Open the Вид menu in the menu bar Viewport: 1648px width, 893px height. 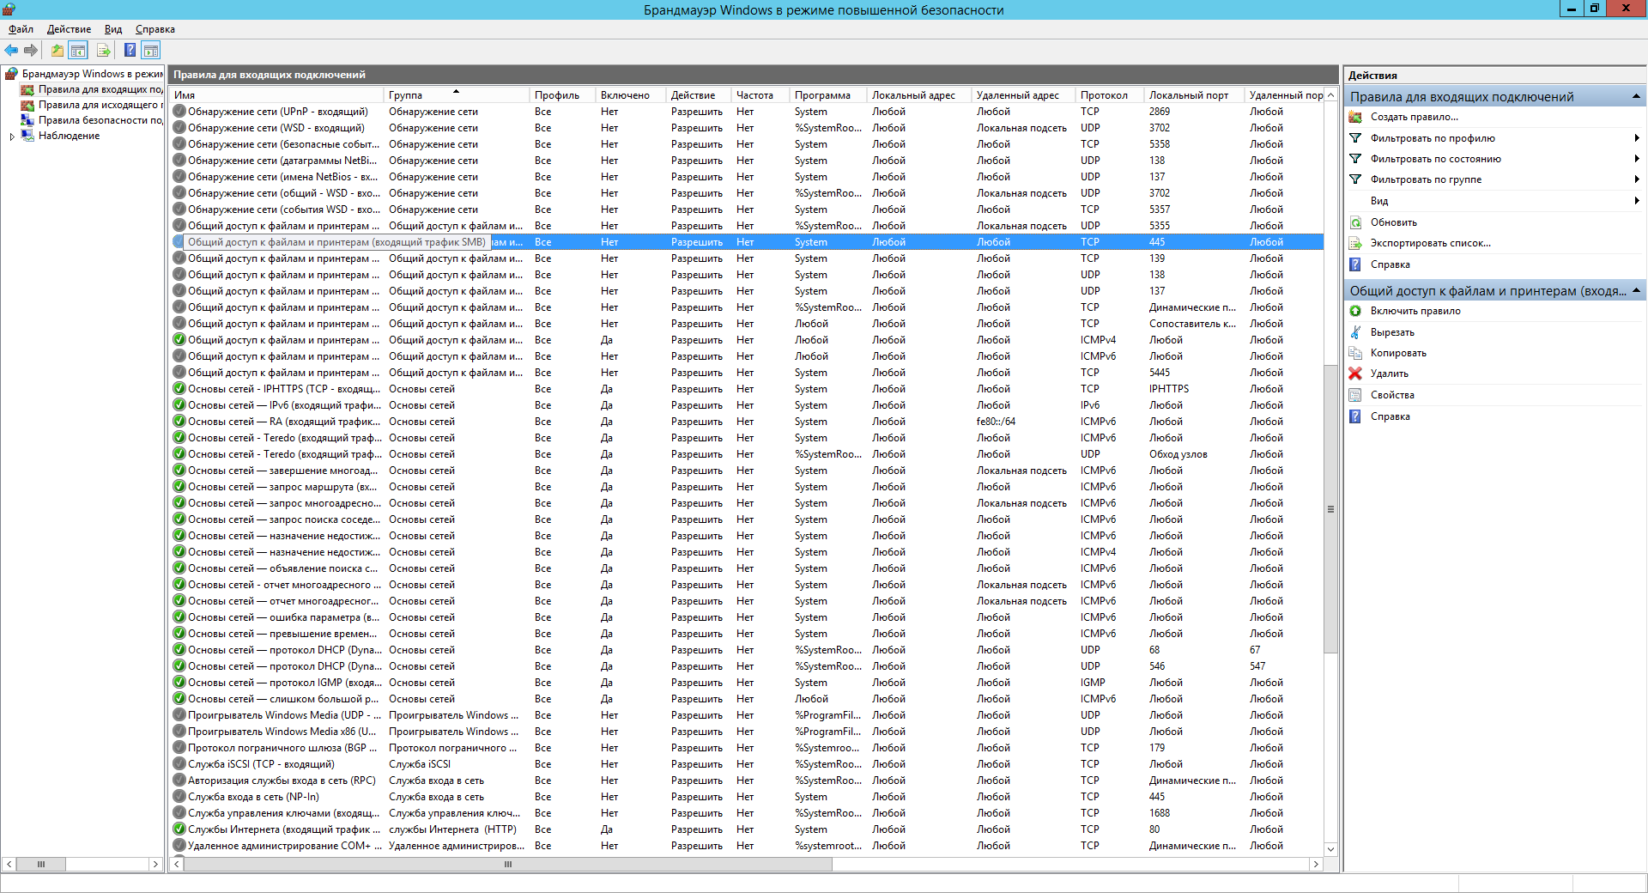tap(113, 29)
